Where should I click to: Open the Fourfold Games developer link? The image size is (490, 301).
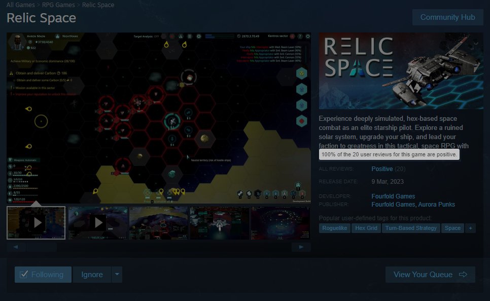pos(393,196)
